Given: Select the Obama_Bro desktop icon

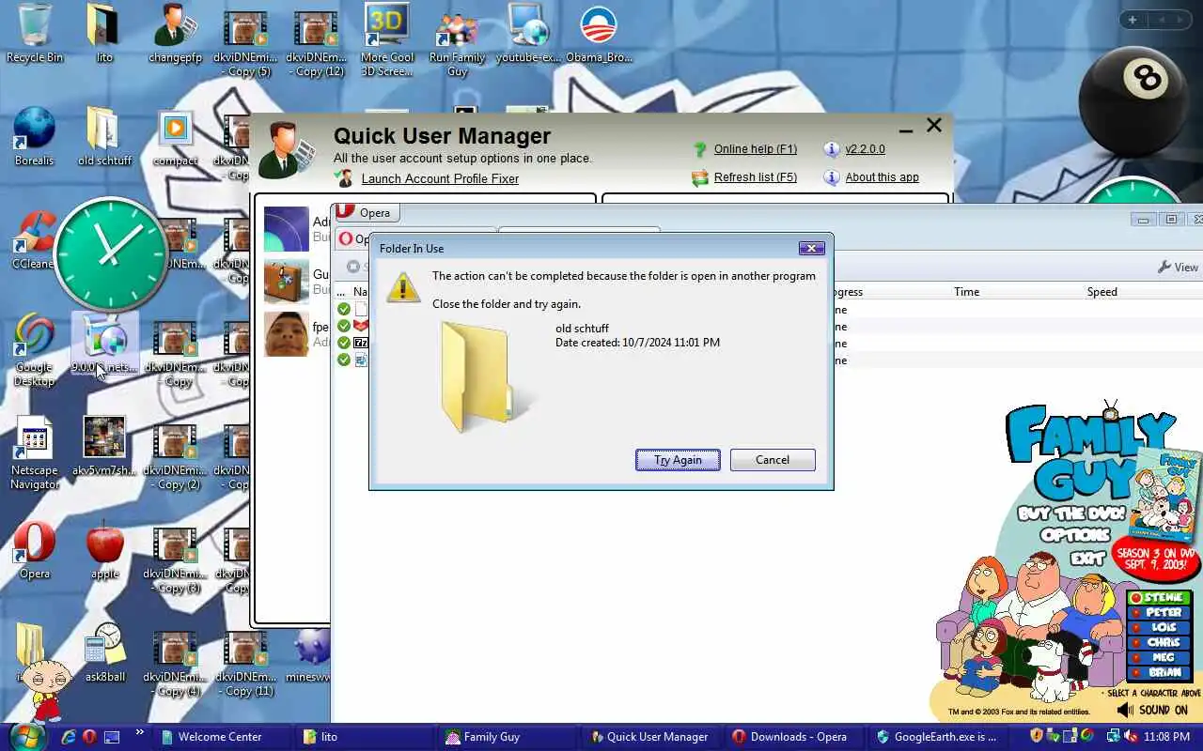Looking at the screenshot, I should pos(599,33).
